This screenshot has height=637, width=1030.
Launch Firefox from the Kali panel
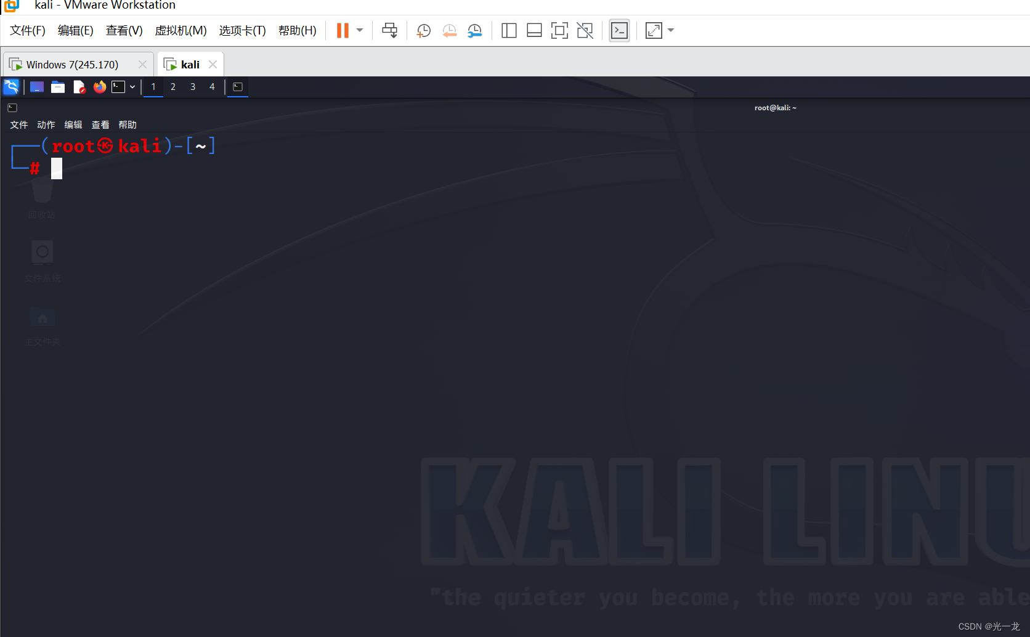click(x=100, y=87)
